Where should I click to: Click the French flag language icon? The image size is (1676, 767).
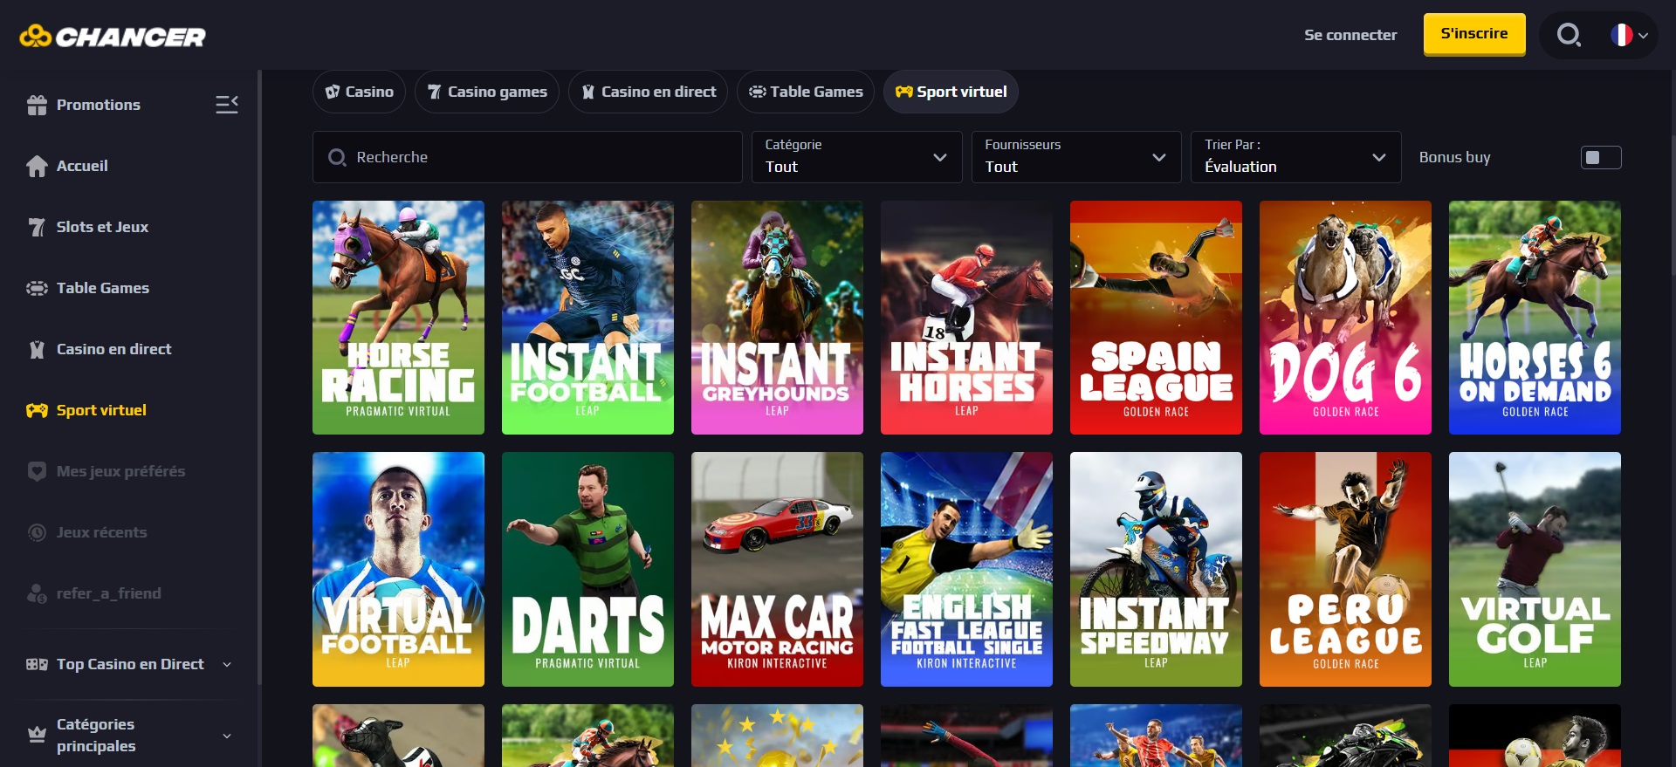pyautogui.click(x=1621, y=35)
